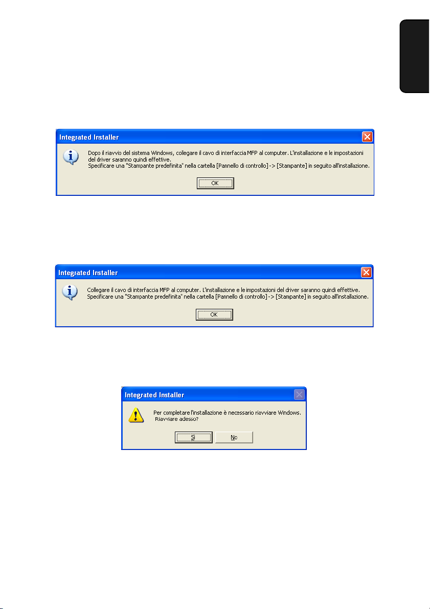Click the "Stampante predefinita" line in the middle dialog
This screenshot has height=609, width=430.
click(228, 297)
